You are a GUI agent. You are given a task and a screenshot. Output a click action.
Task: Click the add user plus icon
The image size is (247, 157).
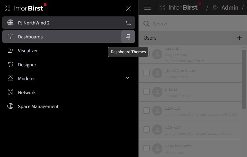(239, 38)
